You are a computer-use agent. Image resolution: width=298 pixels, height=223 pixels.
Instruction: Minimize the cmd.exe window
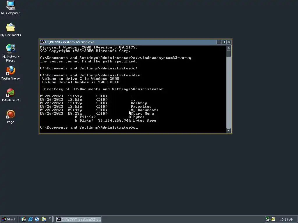219,42
